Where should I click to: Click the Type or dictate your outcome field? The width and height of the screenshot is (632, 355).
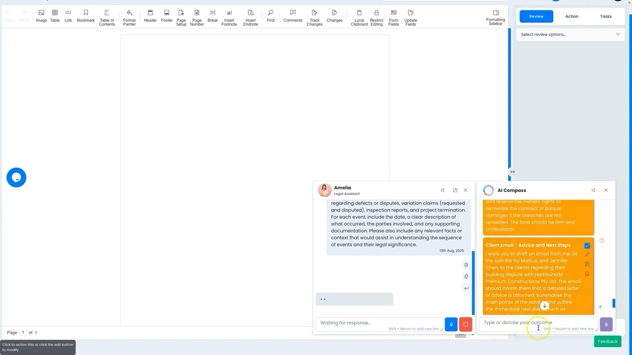tap(539, 324)
